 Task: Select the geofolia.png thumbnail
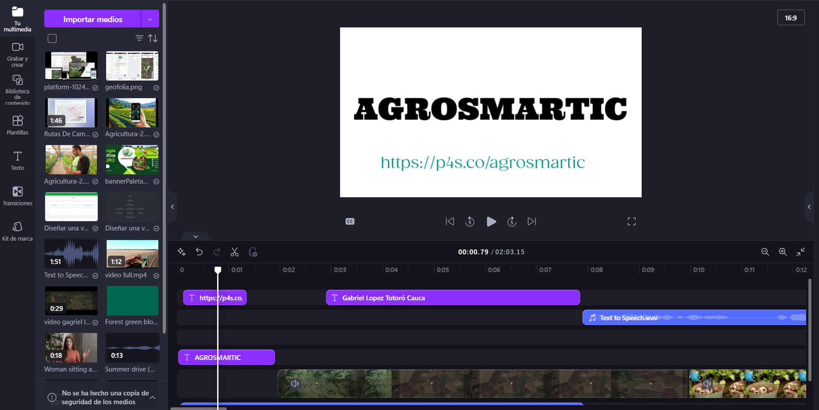(132, 65)
